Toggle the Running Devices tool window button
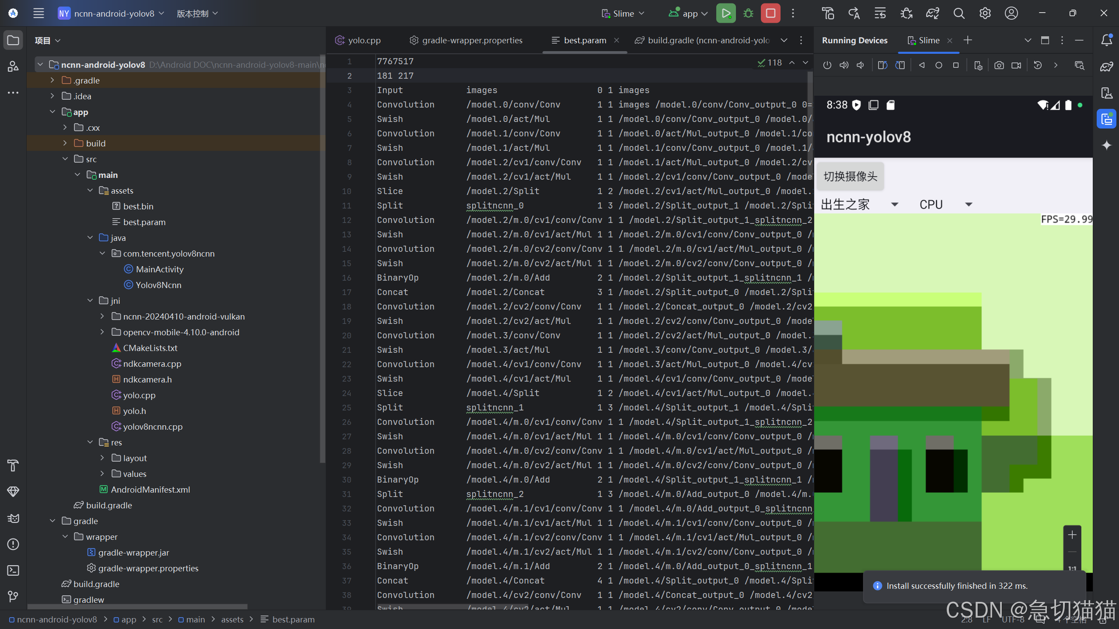Image resolution: width=1119 pixels, height=629 pixels. click(x=1106, y=119)
